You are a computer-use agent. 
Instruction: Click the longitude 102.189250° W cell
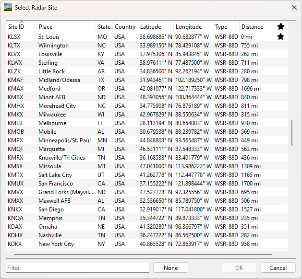[193, 80]
